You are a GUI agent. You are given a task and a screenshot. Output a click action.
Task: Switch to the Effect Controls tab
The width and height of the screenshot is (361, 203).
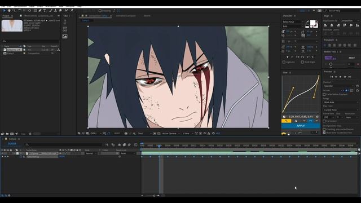click(x=38, y=16)
